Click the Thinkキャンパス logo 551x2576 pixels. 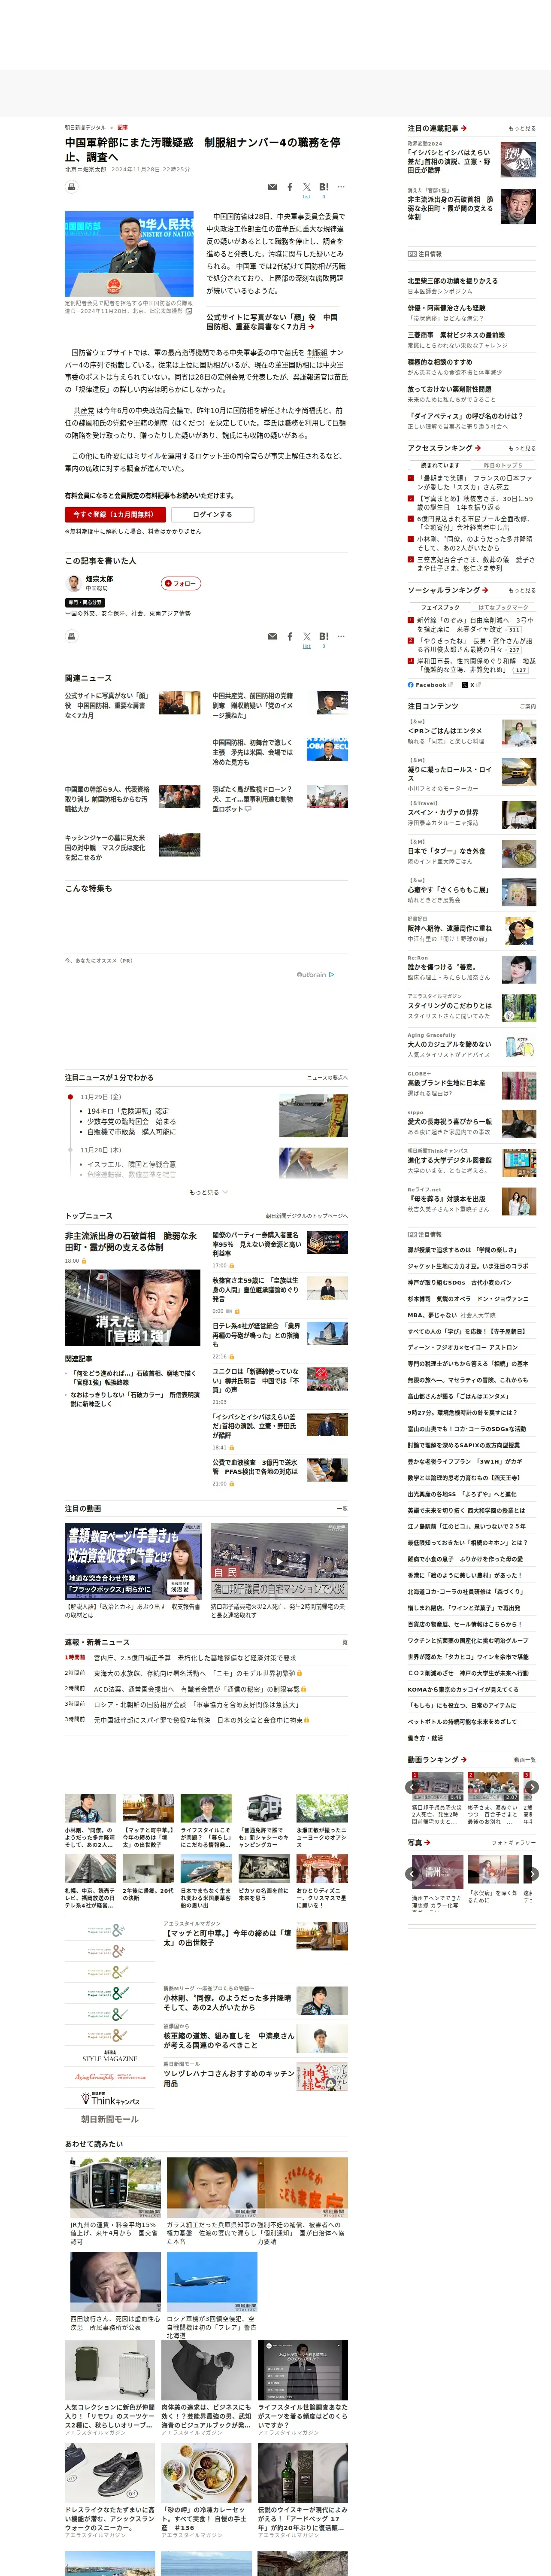(x=110, y=2099)
